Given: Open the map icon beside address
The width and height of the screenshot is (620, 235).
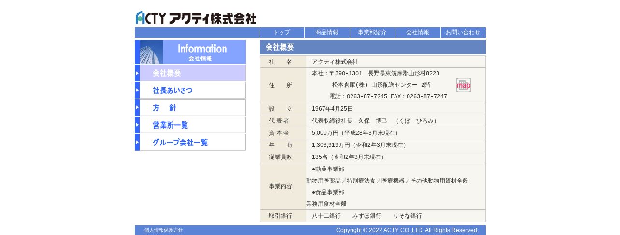Looking at the screenshot, I should pyautogui.click(x=464, y=85).
